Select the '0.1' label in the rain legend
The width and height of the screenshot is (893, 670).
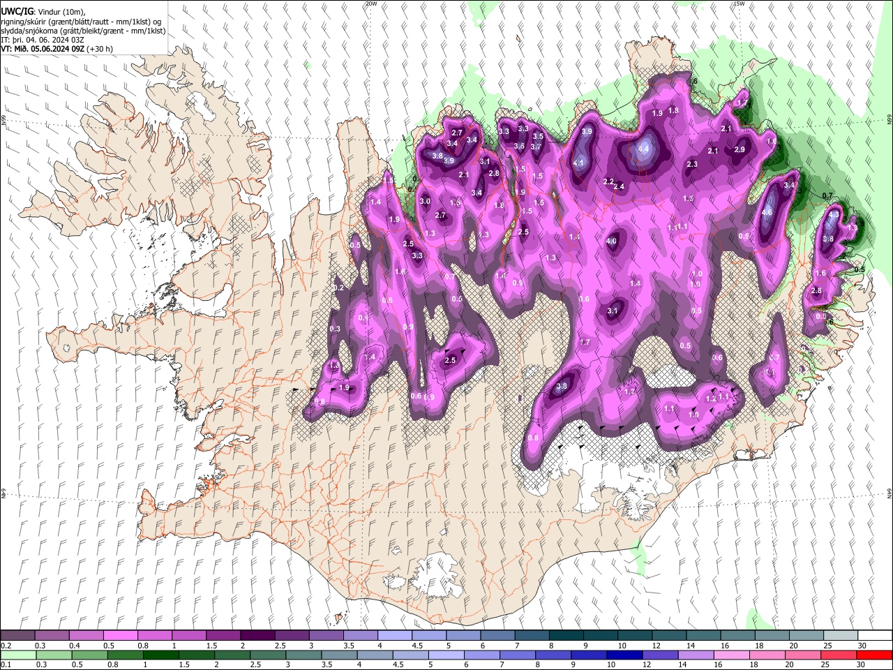[x=6, y=665]
